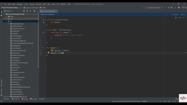187x105 pixels.
Task: Hide the Project panel with minus icon
Action: pos(37,11)
